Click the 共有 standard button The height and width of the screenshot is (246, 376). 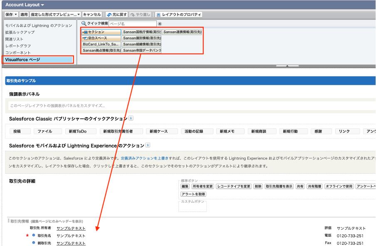pos(300,186)
